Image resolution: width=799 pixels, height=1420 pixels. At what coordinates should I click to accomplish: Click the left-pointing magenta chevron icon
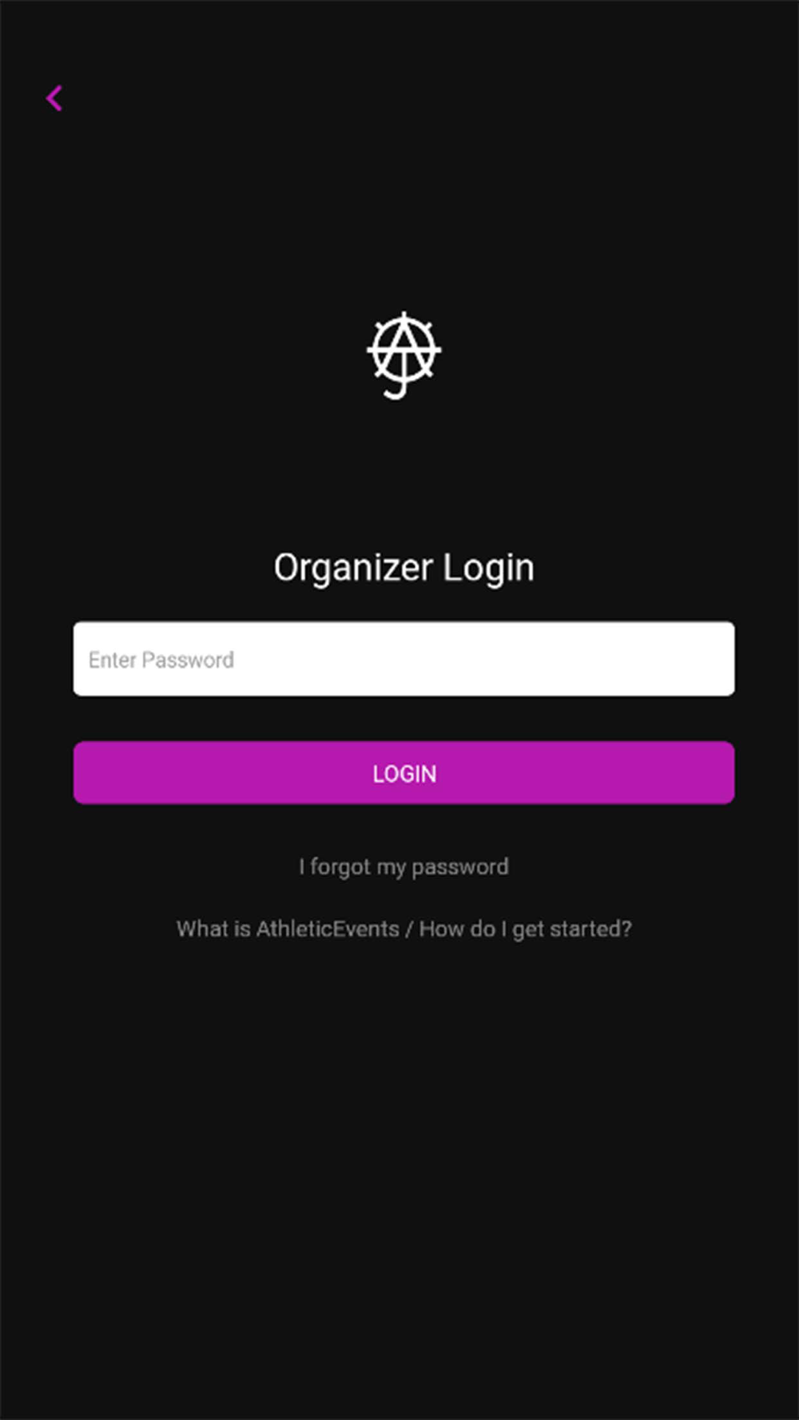pos(54,98)
